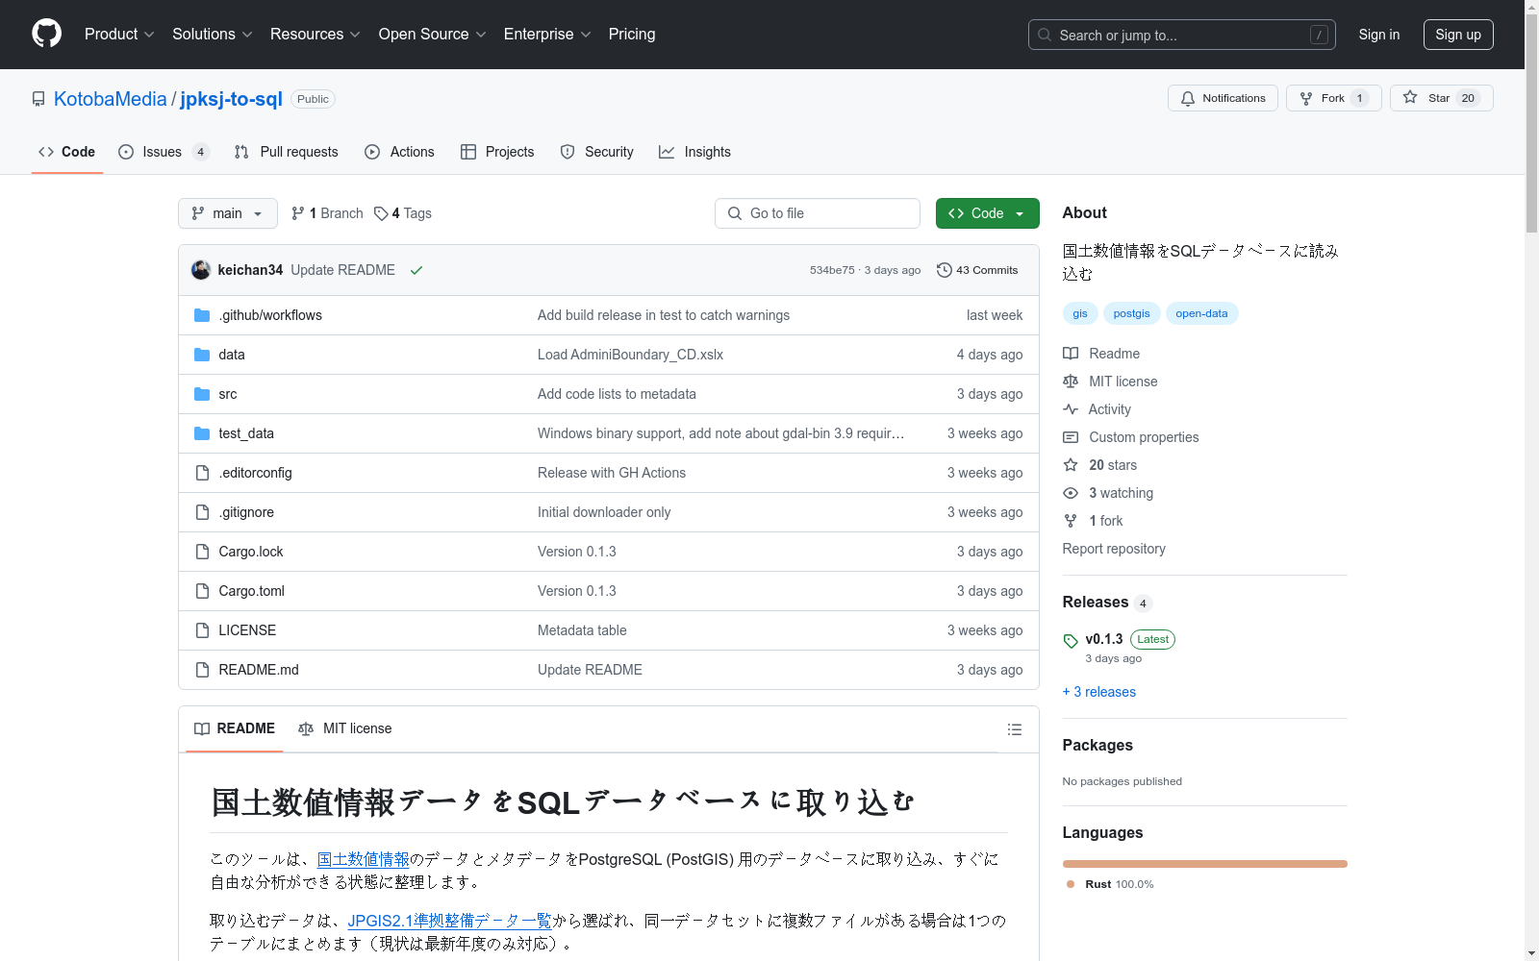Open the watching eye icon
The width and height of the screenshot is (1539, 961).
[1071, 493]
